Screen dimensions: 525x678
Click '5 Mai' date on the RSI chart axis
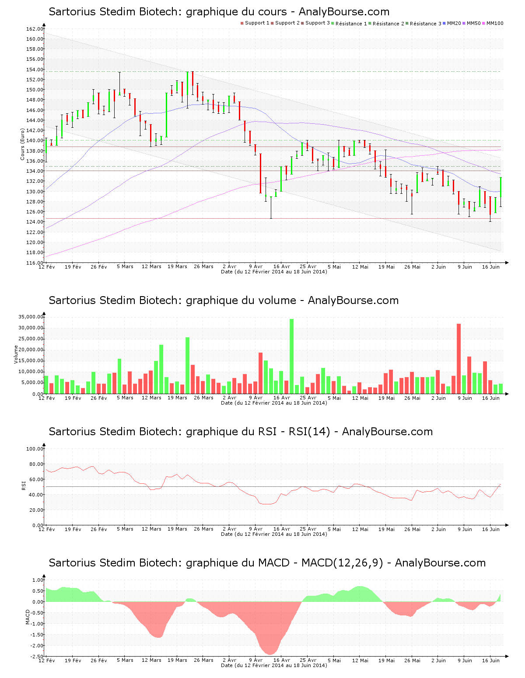334,529
